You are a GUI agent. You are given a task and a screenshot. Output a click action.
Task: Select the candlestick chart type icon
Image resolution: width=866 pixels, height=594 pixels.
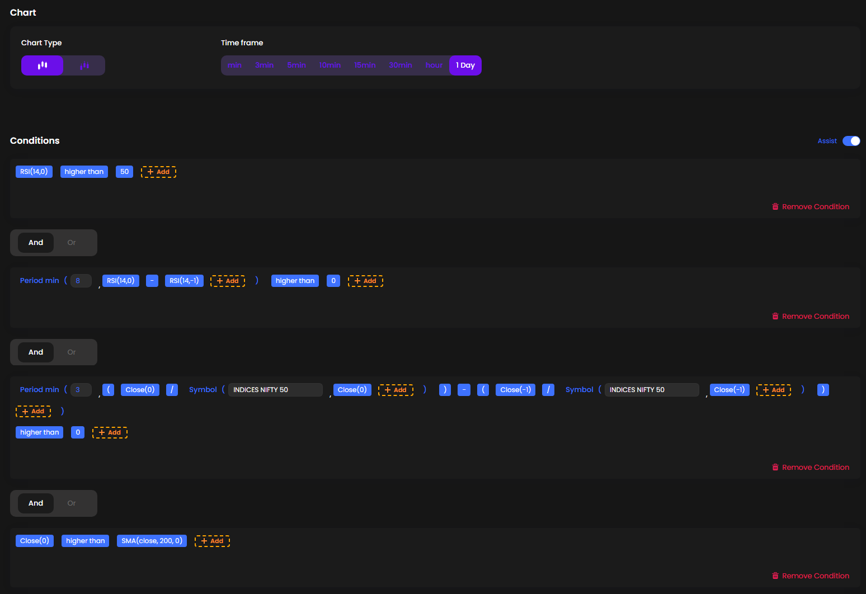click(42, 65)
